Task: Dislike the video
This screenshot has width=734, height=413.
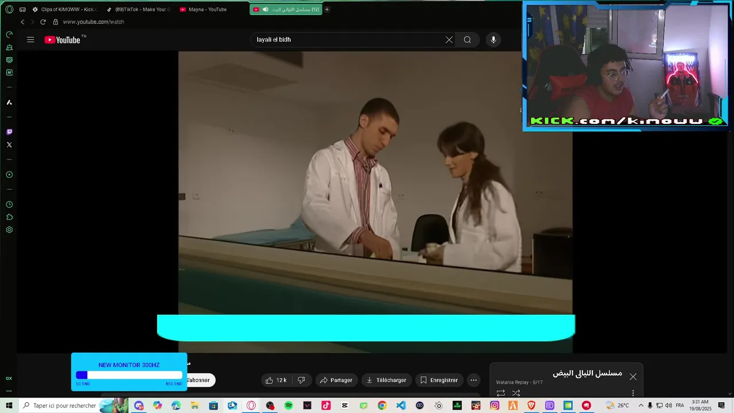Action: (x=302, y=380)
